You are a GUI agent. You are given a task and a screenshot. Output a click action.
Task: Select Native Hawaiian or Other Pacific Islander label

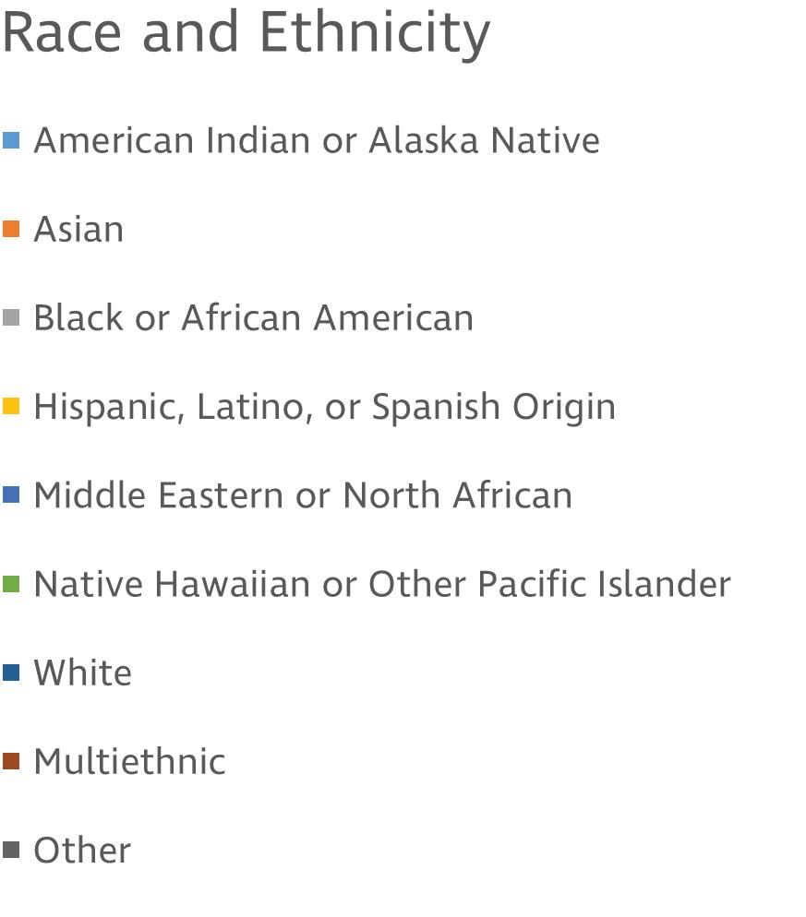click(x=381, y=584)
